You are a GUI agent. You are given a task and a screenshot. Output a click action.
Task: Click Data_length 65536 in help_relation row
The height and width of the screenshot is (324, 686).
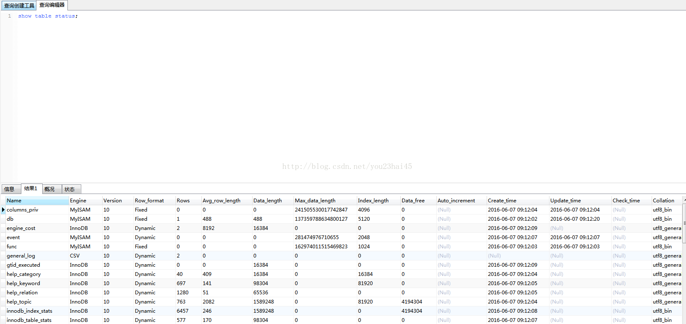coord(273,293)
